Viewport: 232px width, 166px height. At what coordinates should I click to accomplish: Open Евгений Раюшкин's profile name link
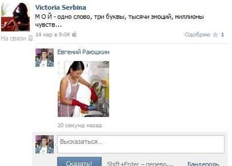(x=83, y=52)
